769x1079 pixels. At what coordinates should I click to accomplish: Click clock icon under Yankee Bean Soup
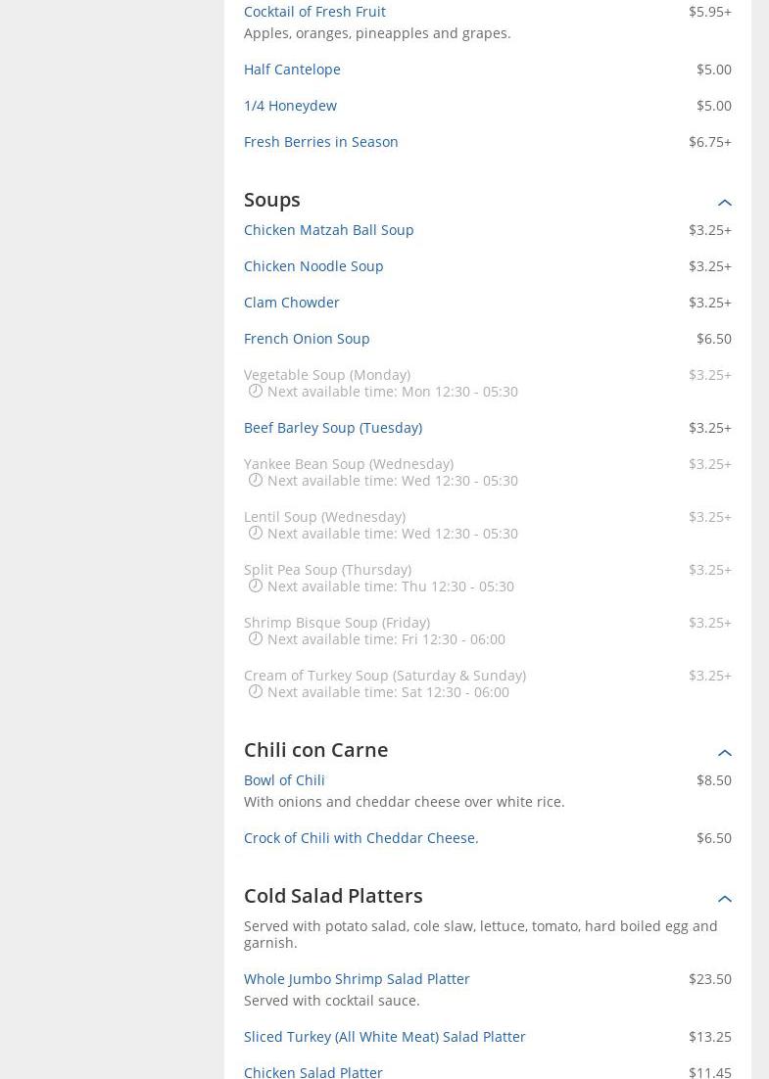tap(256, 480)
